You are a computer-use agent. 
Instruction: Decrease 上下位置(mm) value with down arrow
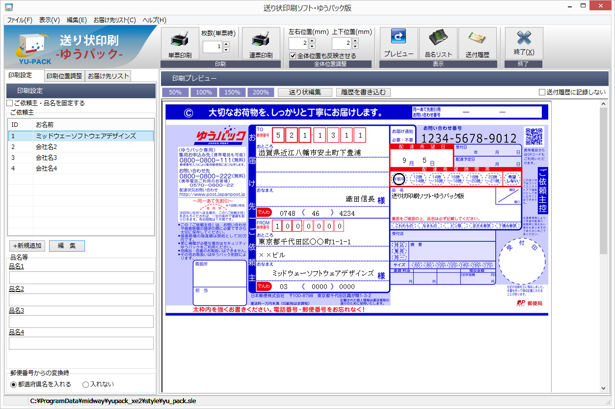(x=355, y=46)
